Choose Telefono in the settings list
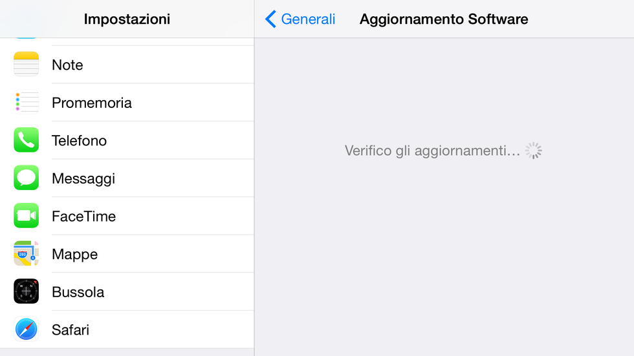 point(127,140)
